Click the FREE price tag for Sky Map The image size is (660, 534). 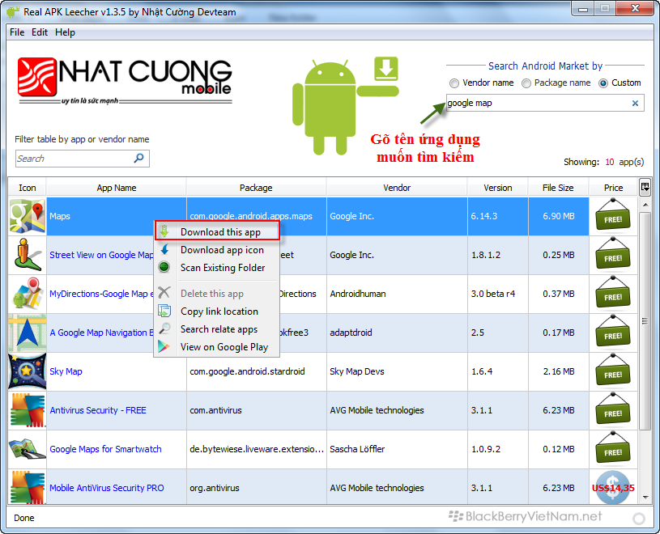(613, 371)
